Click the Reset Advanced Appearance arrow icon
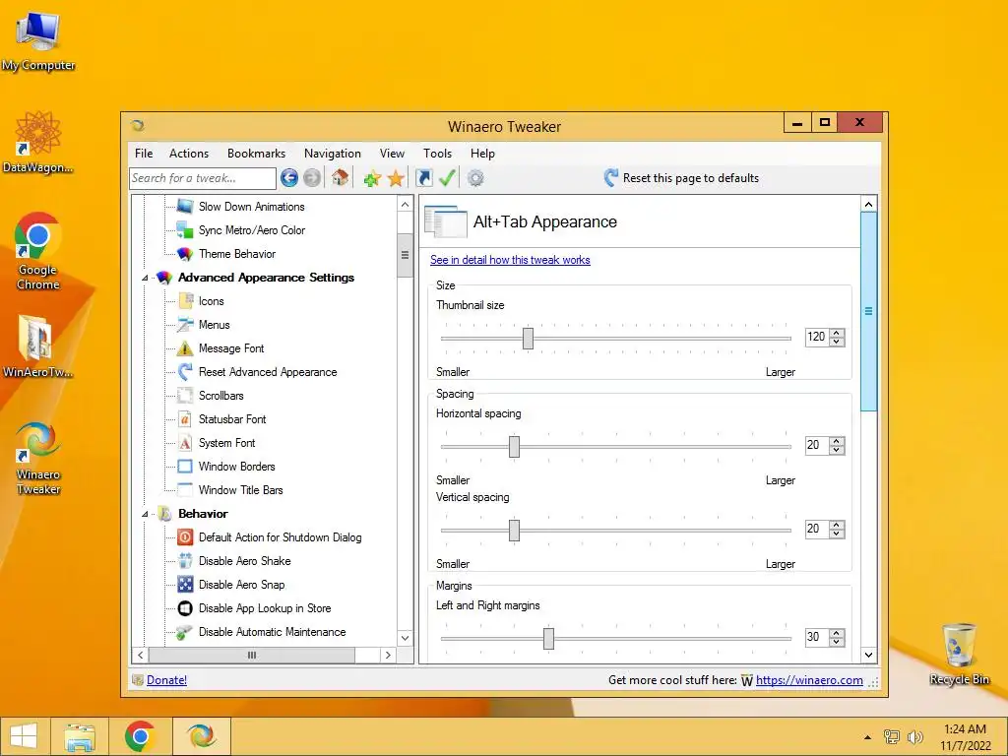 (185, 371)
